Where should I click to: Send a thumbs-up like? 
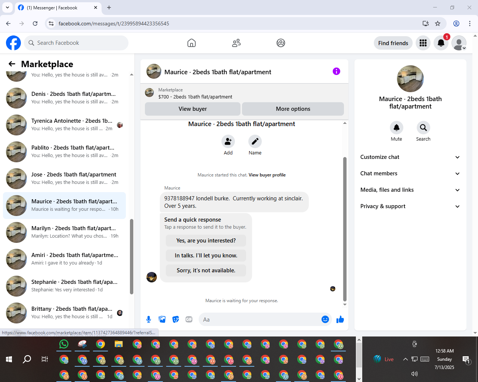340,319
